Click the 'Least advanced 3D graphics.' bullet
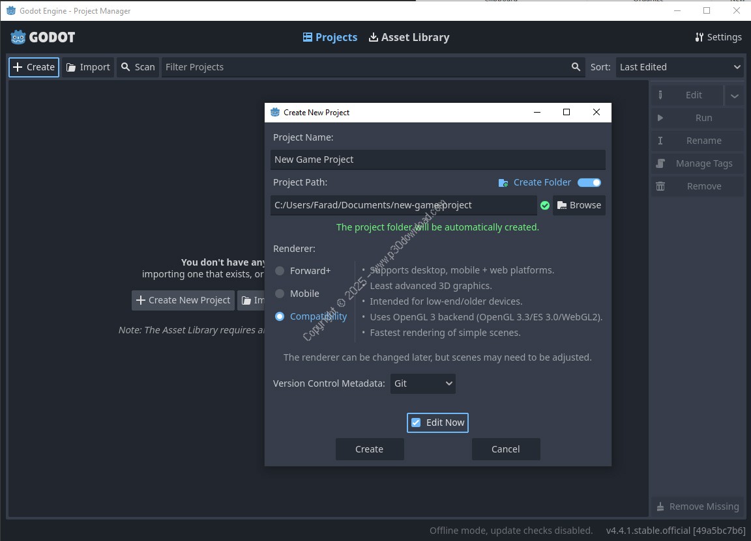751x541 pixels. [431, 286]
